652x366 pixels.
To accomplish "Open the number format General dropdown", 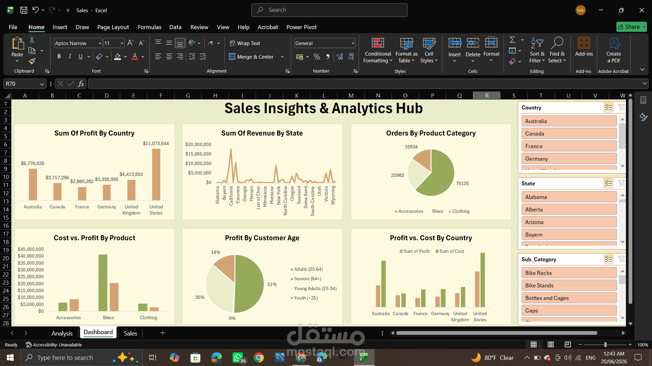I will (x=353, y=43).
